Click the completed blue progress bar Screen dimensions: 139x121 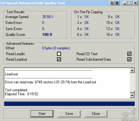(x=69, y=104)
